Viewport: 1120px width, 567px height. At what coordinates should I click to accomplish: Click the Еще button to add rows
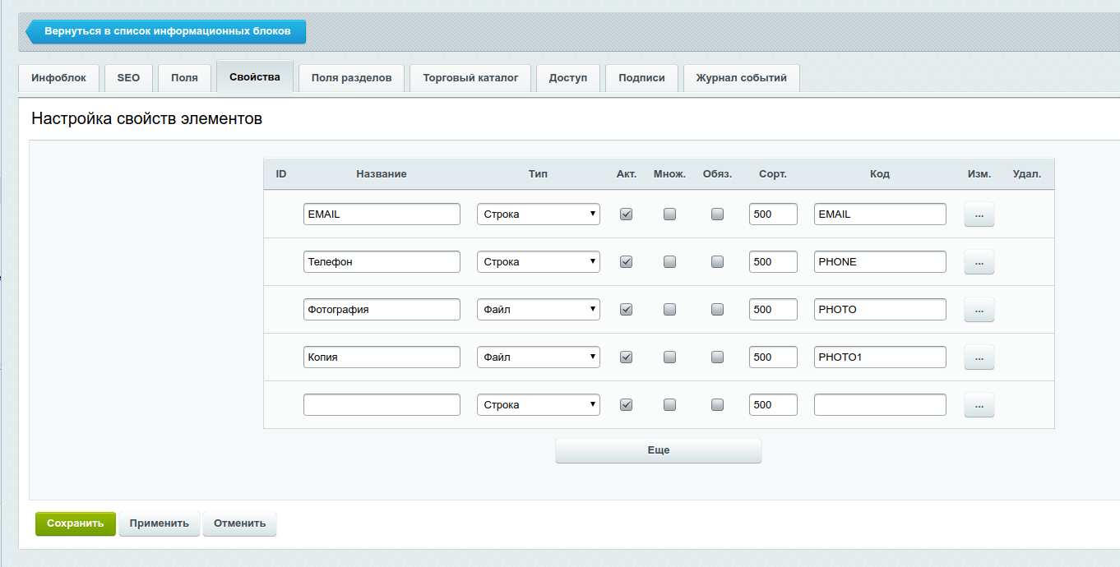[x=659, y=450]
